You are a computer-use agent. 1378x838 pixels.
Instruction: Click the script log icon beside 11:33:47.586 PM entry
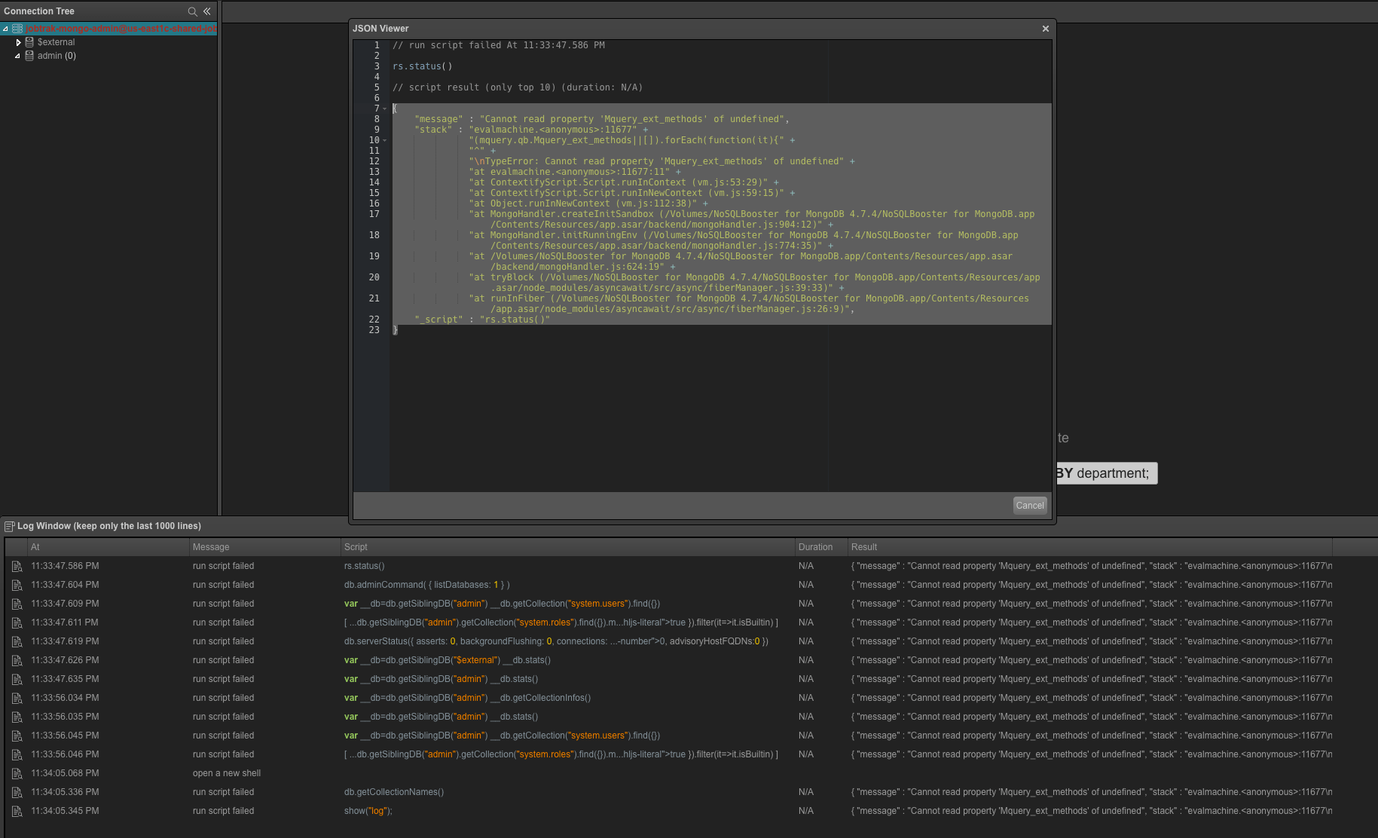pyautogui.click(x=17, y=566)
